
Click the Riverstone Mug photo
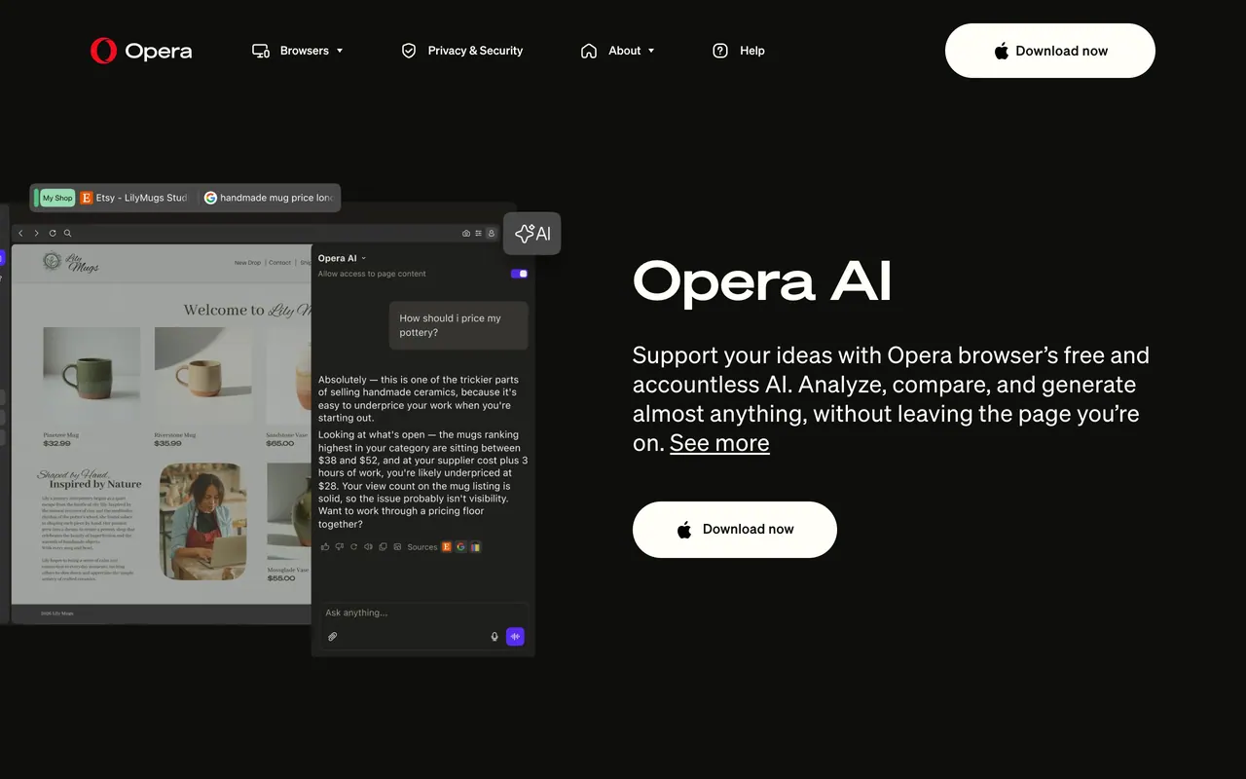pyautogui.click(x=202, y=374)
